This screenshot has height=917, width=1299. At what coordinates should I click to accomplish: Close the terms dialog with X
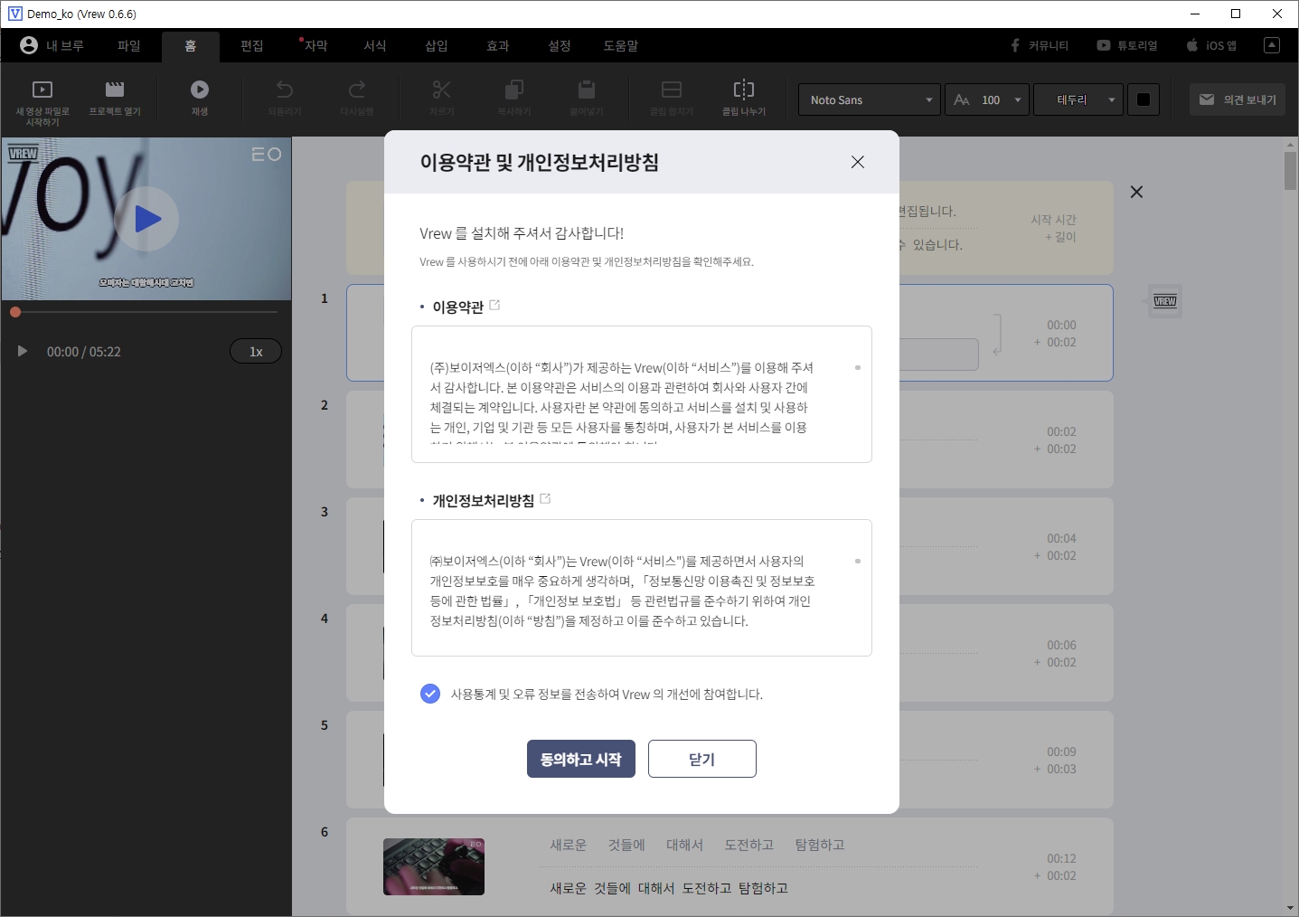(x=858, y=162)
